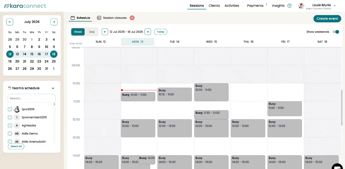Check the 1pro3006 team member box
The width and height of the screenshot is (345, 169).
click(10, 109)
